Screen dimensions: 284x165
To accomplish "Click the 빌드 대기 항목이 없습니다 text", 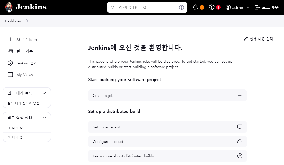I will pos(27,103).
